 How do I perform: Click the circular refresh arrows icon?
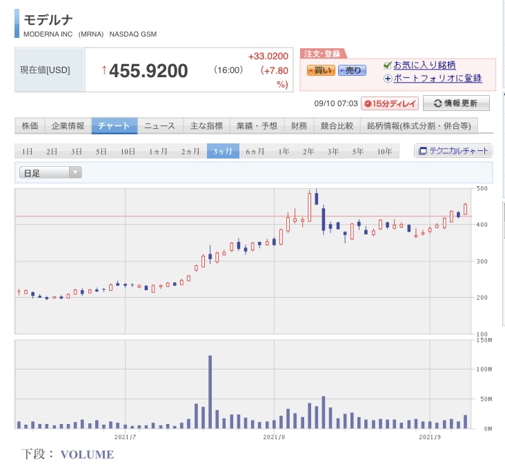tap(437, 103)
